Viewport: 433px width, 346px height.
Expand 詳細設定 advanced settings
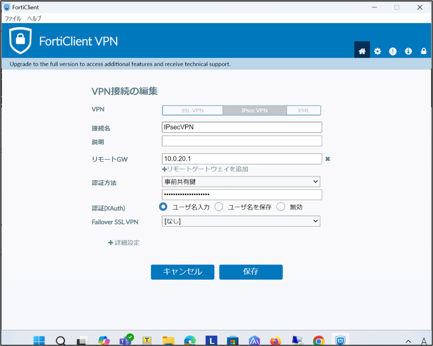(124, 243)
